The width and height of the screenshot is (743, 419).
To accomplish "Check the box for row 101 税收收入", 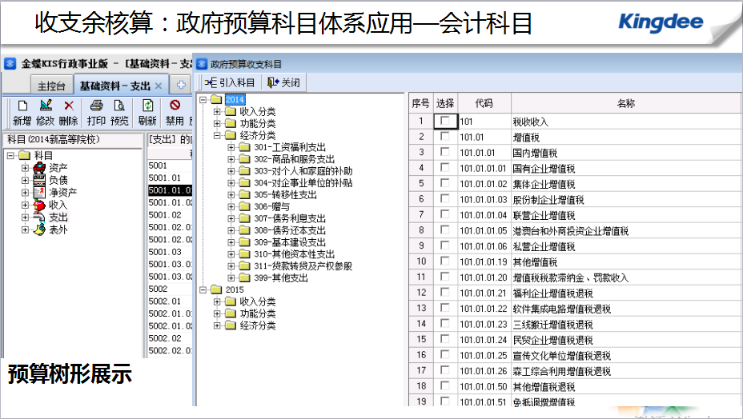I will [445, 121].
